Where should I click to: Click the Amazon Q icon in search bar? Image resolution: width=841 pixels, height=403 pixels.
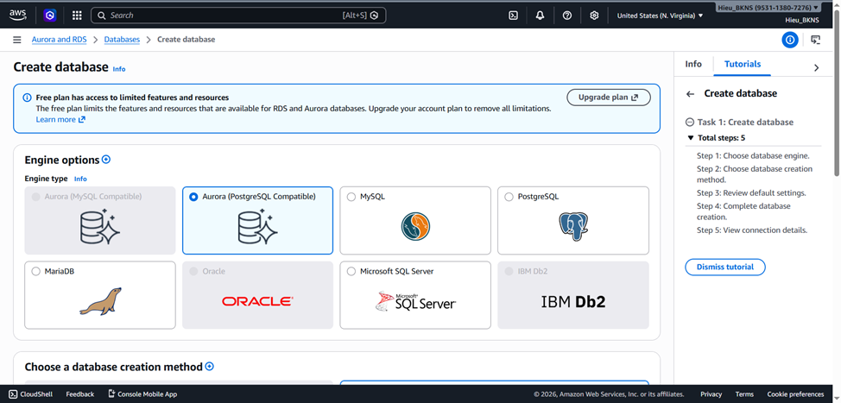click(375, 16)
